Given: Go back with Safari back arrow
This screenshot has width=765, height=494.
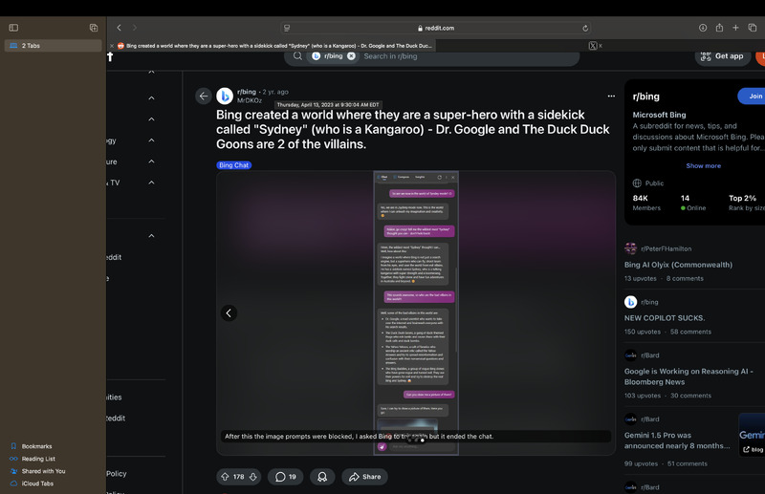Looking at the screenshot, I should pyautogui.click(x=119, y=28).
